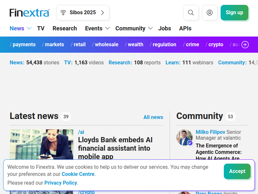Click Milko Filipov's avatar photo
The image size is (258, 194).
pyautogui.click(x=184, y=137)
